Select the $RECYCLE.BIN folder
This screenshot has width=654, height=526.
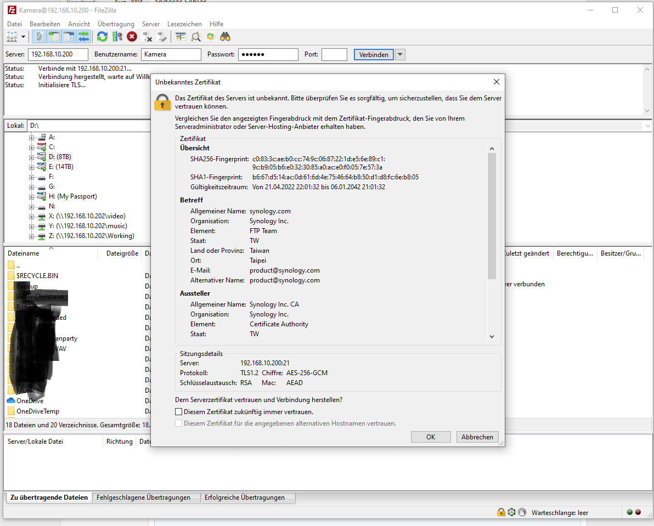(37, 275)
